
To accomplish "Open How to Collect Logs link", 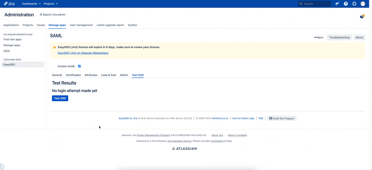I will point(243,118).
